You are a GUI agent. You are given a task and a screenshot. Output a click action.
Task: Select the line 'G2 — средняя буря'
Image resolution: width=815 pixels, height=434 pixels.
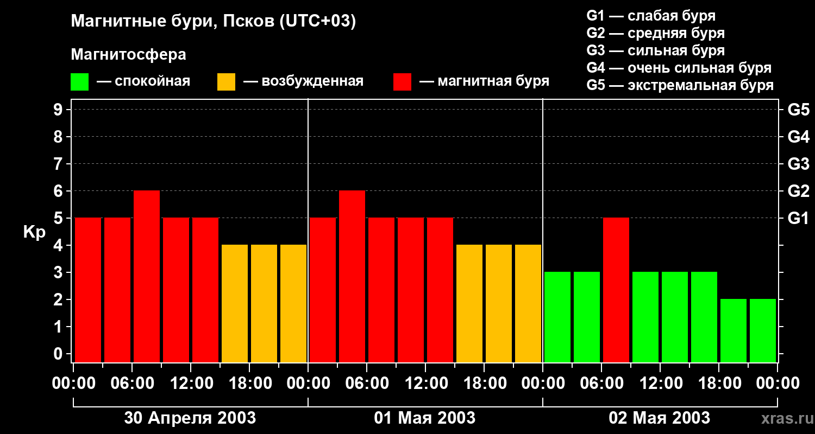tap(656, 33)
